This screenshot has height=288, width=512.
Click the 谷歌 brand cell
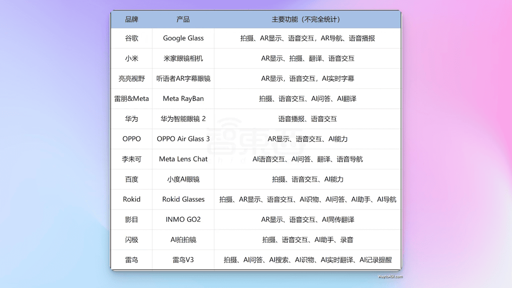point(131,38)
